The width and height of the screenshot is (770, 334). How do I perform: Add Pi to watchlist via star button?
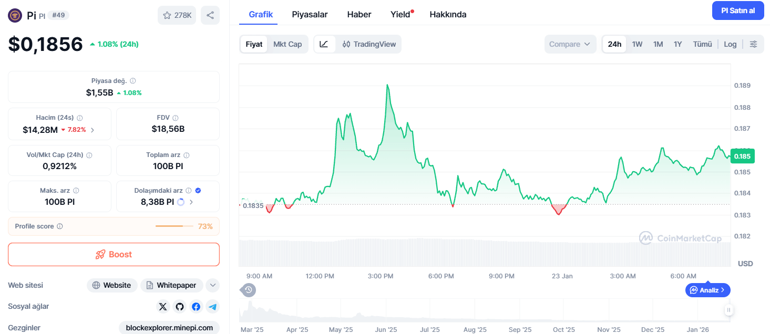tap(177, 15)
